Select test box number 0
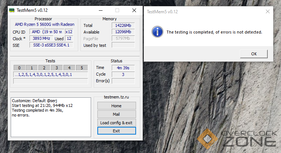281x153 pixels. 19,68
